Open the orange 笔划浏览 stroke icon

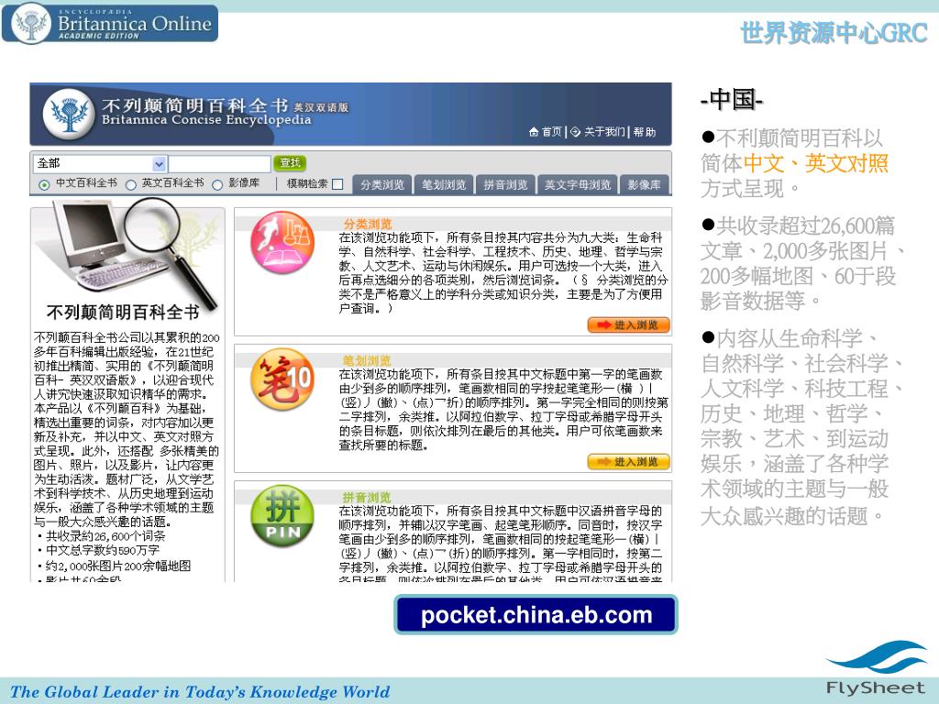(x=282, y=379)
